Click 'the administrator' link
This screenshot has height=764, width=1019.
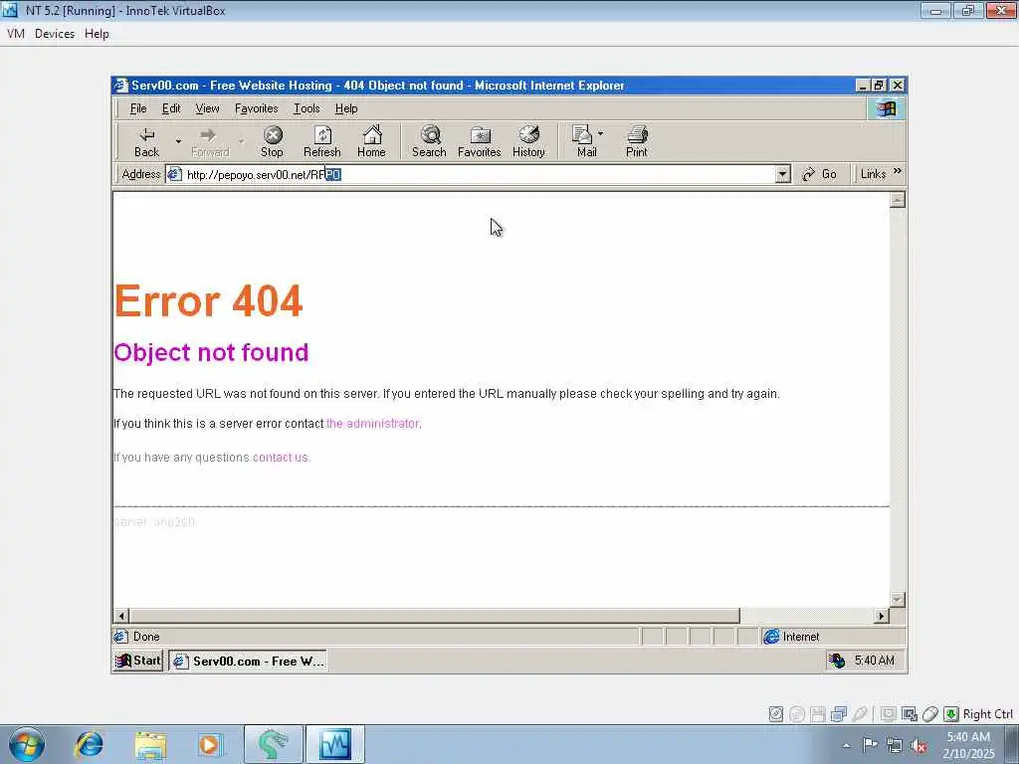[x=372, y=424]
